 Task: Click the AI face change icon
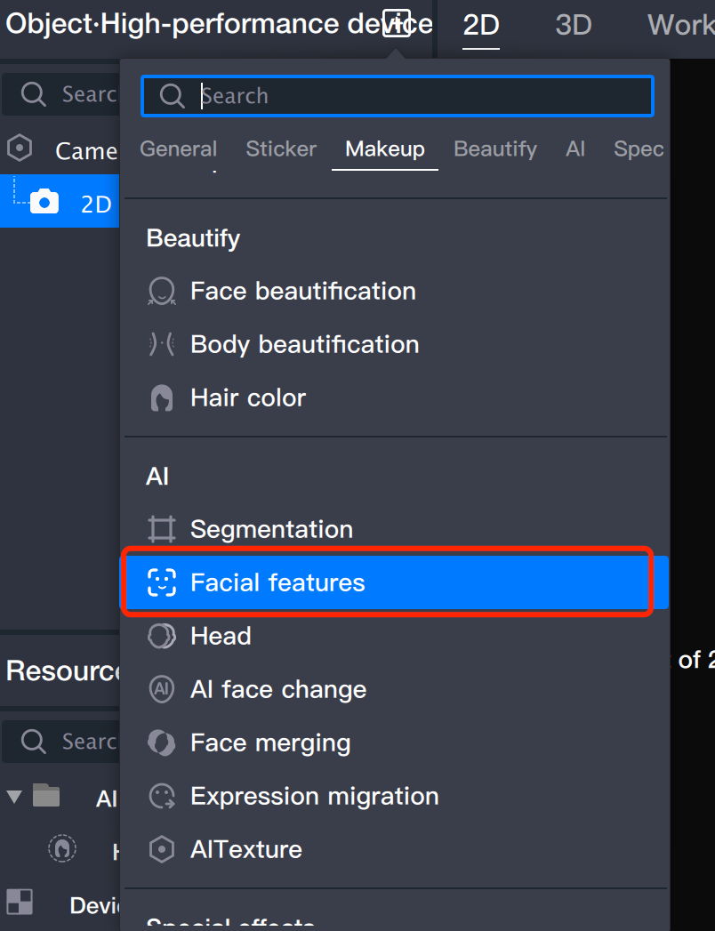point(162,690)
